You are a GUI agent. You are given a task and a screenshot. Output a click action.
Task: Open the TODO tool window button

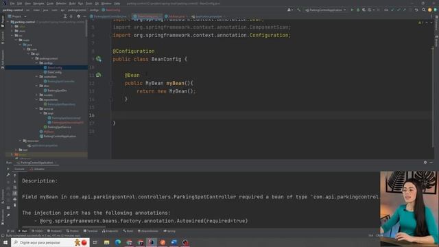37,231
